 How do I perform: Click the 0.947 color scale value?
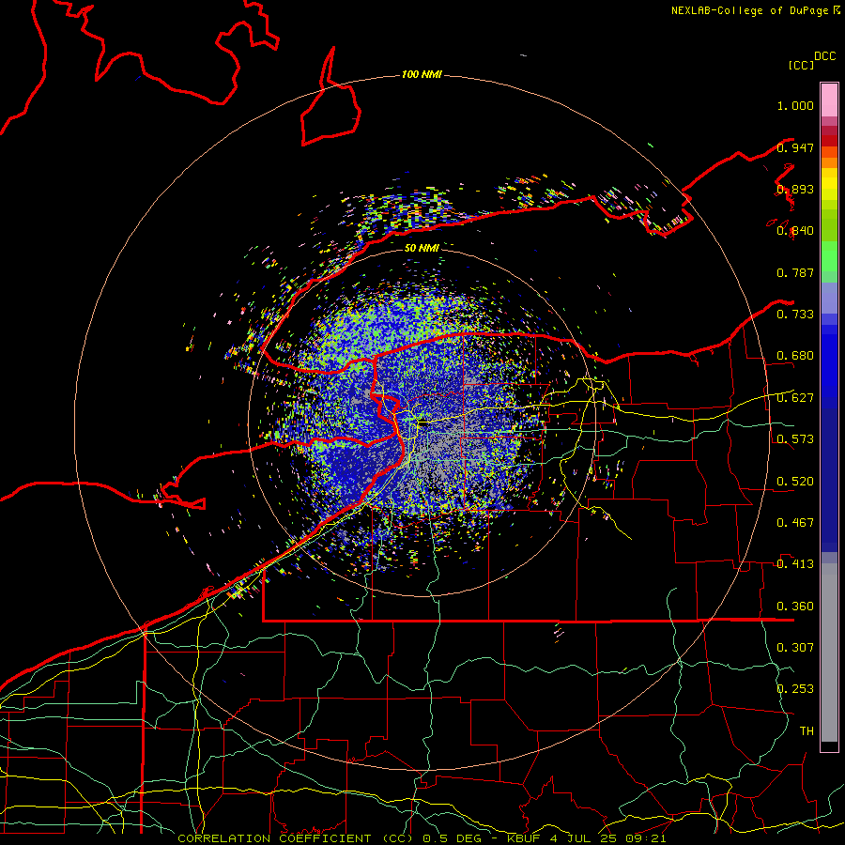(x=795, y=147)
